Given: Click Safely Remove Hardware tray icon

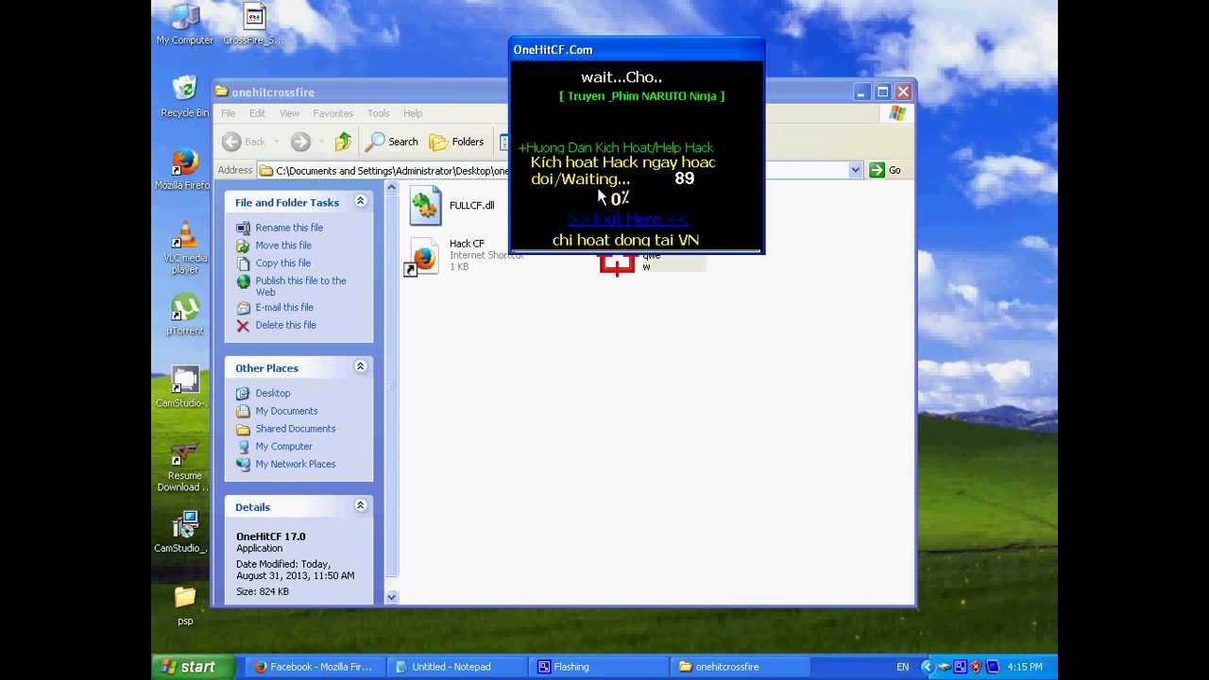Looking at the screenshot, I should [944, 667].
